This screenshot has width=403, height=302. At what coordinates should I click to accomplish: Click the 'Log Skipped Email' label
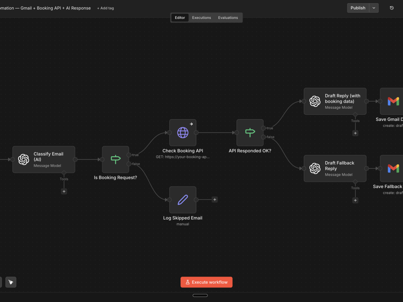coord(183,218)
